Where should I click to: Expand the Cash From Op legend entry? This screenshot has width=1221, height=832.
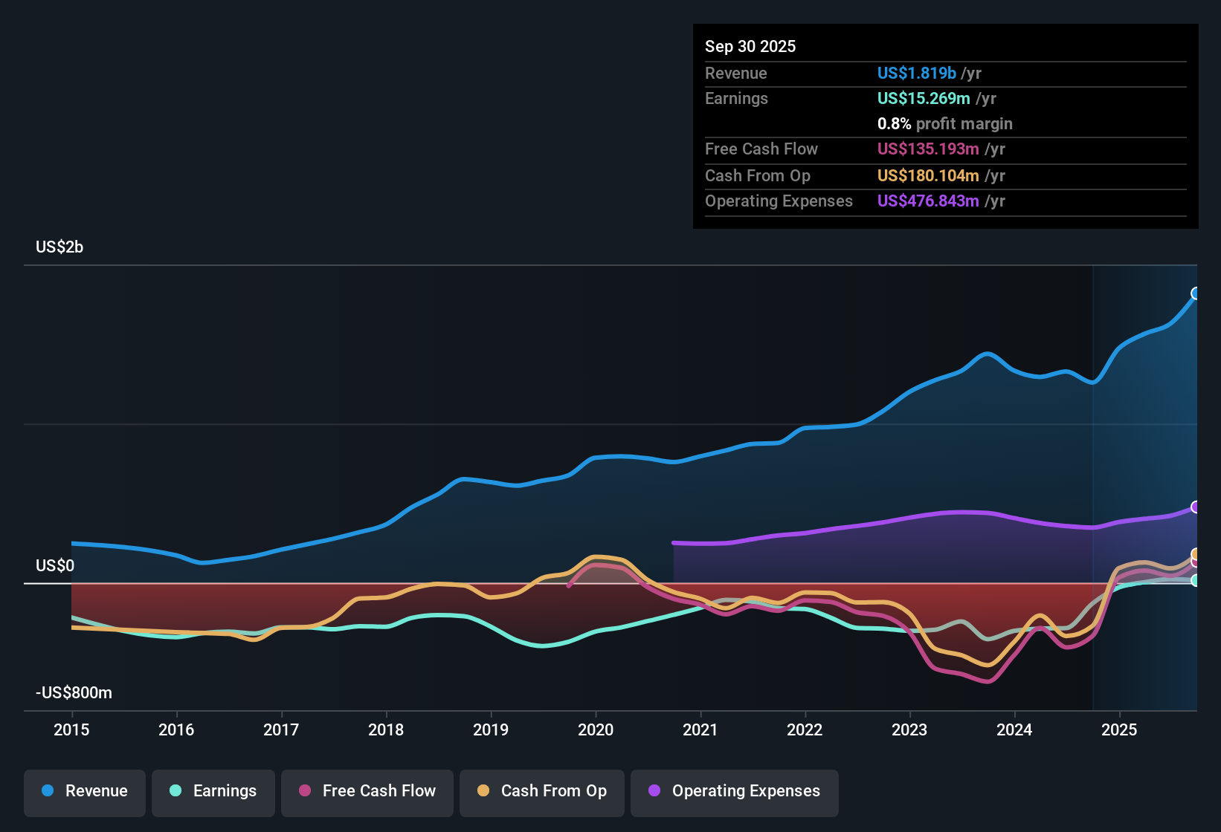click(x=542, y=791)
